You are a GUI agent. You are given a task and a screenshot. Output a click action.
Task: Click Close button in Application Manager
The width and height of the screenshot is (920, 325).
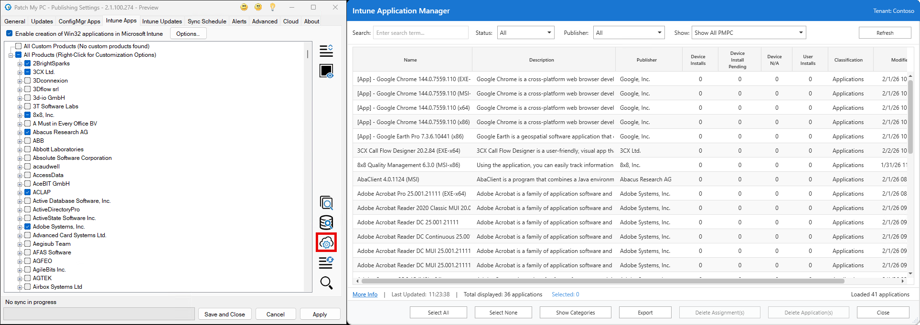(x=883, y=313)
